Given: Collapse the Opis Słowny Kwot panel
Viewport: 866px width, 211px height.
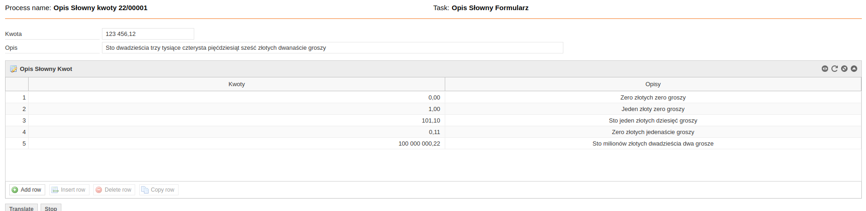Looking at the screenshot, I should (x=854, y=69).
